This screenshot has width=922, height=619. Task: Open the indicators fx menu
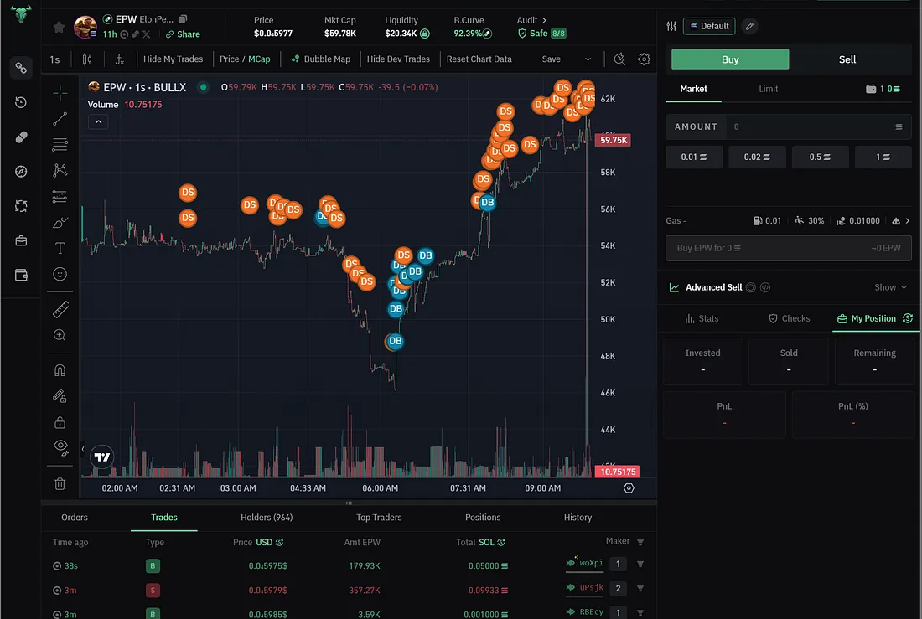click(x=119, y=59)
